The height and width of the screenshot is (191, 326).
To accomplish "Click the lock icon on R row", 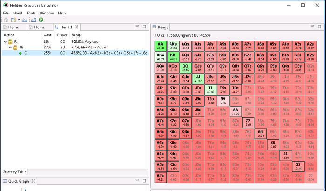I will click(x=10, y=41).
